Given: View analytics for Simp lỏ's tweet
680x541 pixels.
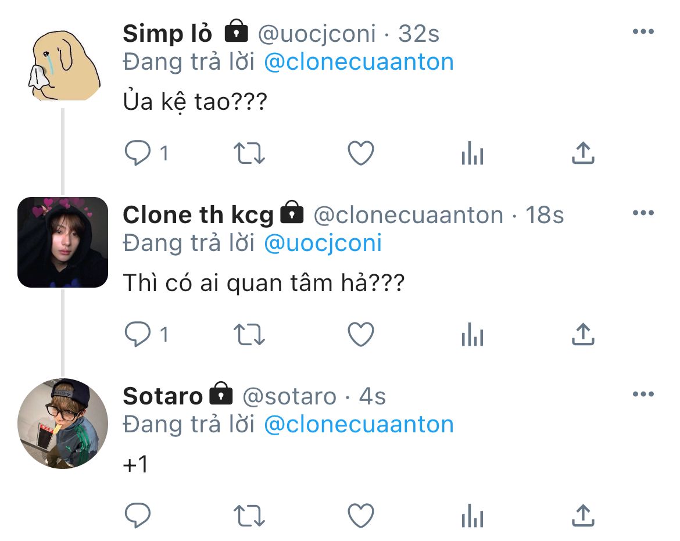Looking at the screenshot, I should (472, 153).
